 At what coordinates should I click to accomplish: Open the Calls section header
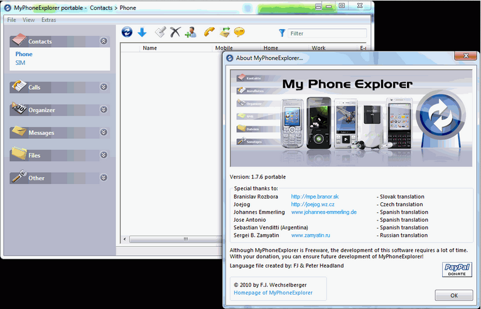coord(60,87)
